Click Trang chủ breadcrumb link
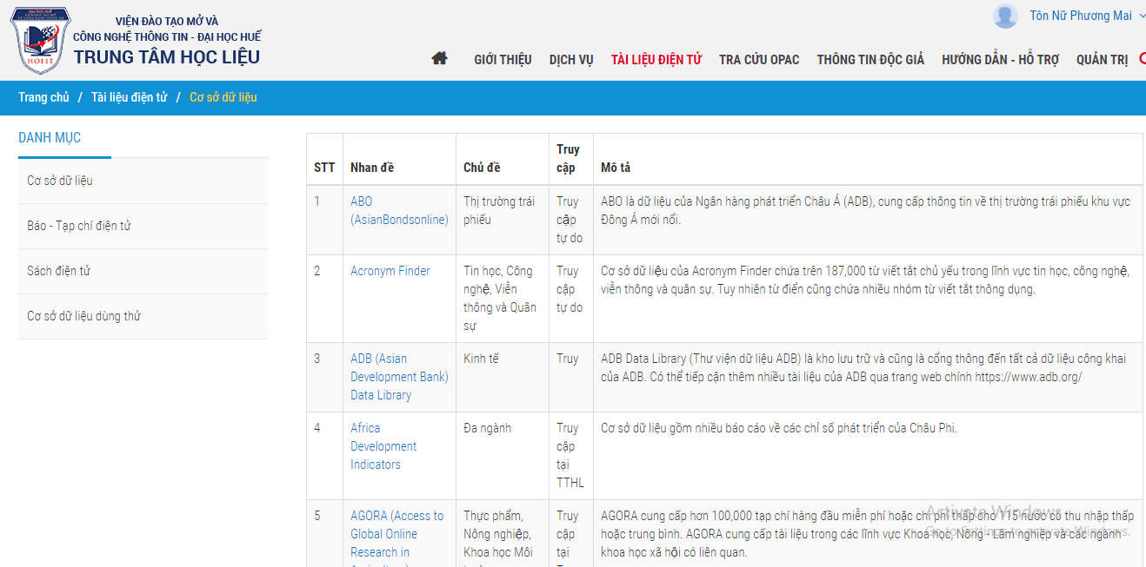The image size is (1146, 567). [43, 97]
